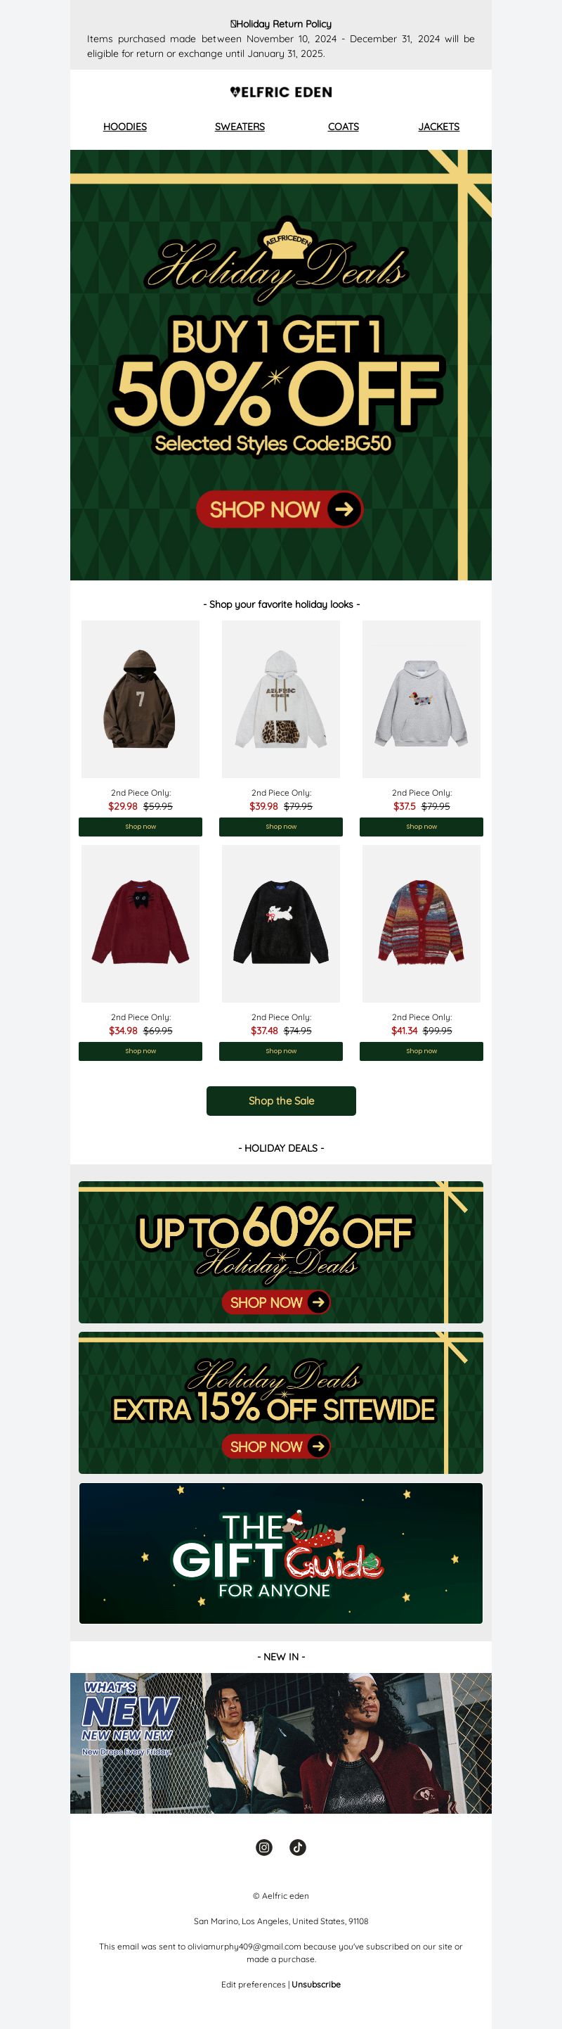Open the red cat sweater image
The height and width of the screenshot is (2029, 562).
tap(140, 924)
